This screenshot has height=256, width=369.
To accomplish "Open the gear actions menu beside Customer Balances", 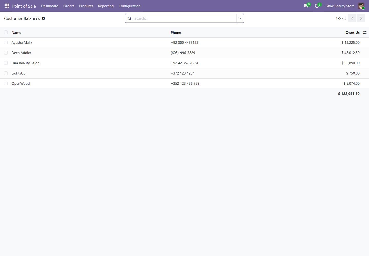I will (x=44, y=18).
